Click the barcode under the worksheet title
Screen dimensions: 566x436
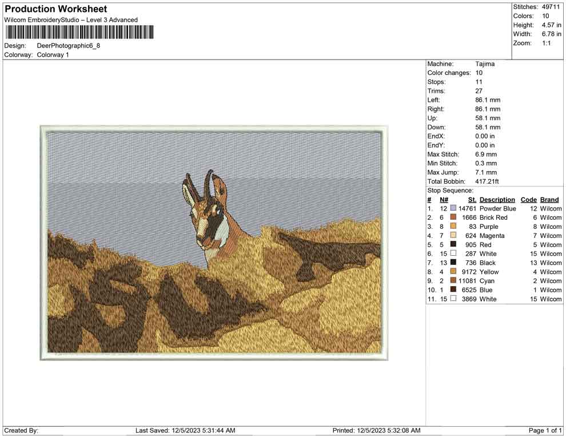tap(79, 32)
